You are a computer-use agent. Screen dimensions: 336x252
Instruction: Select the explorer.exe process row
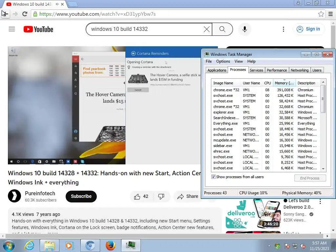click(x=266, y=112)
